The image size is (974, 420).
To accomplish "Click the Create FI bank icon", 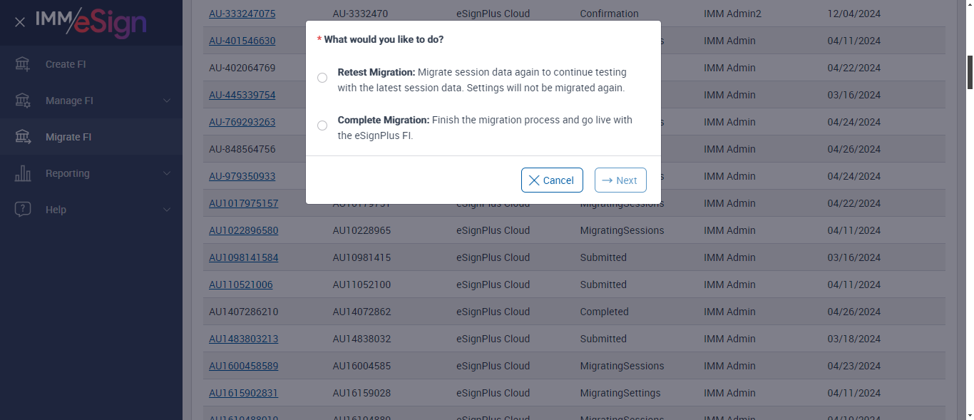I will click(23, 64).
